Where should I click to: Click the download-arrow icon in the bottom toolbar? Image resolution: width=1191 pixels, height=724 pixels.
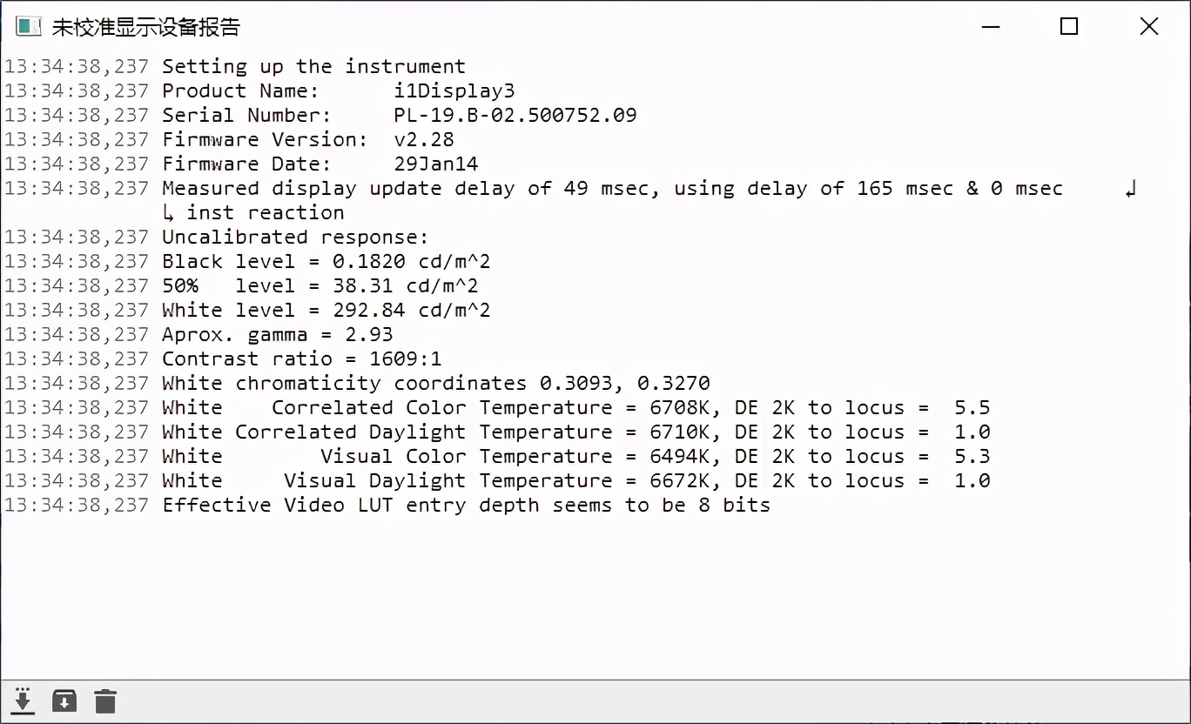tap(22, 701)
